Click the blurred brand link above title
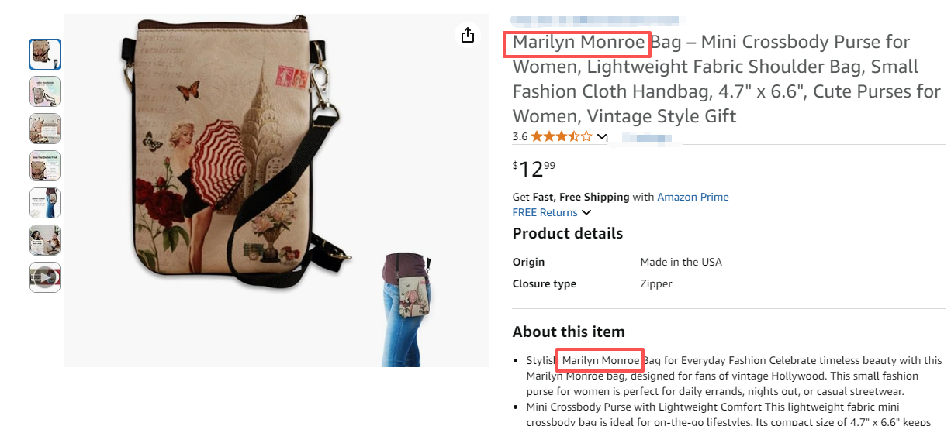The image size is (951, 426). point(594,21)
